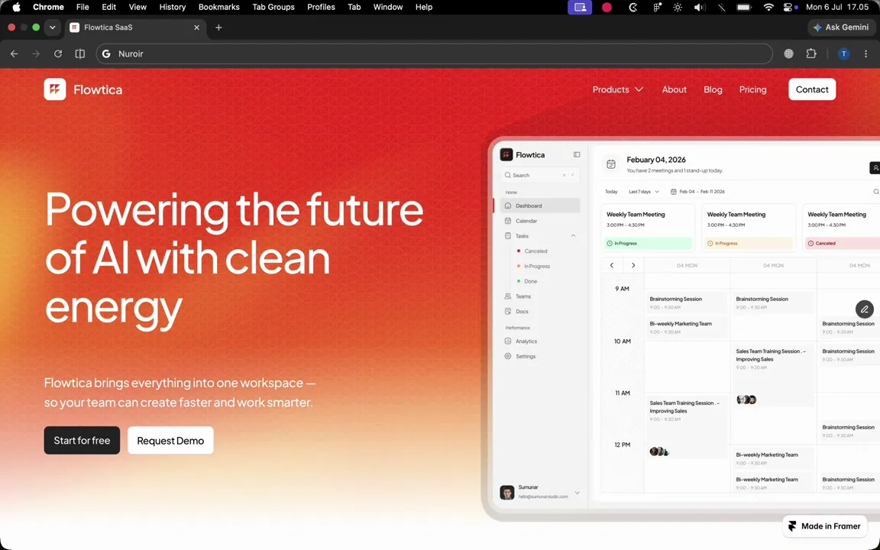Click the Made in Framer badge
The width and height of the screenshot is (880, 550).
824,526
